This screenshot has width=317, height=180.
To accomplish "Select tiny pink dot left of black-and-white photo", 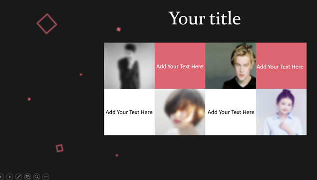I will click(x=81, y=75).
